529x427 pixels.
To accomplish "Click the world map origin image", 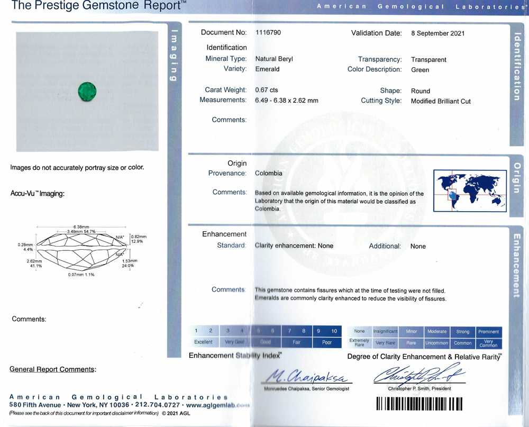I will (x=470, y=190).
